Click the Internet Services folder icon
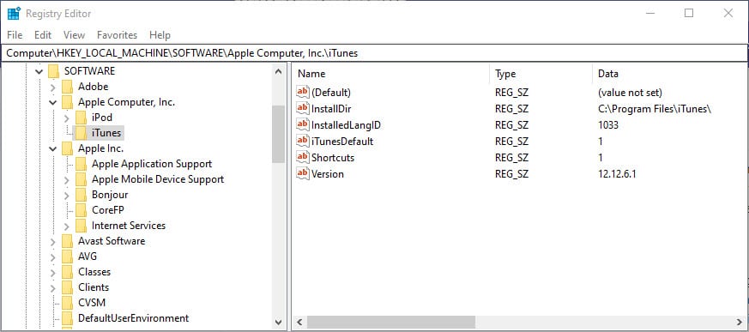 pyautogui.click(x=82, y=226)
